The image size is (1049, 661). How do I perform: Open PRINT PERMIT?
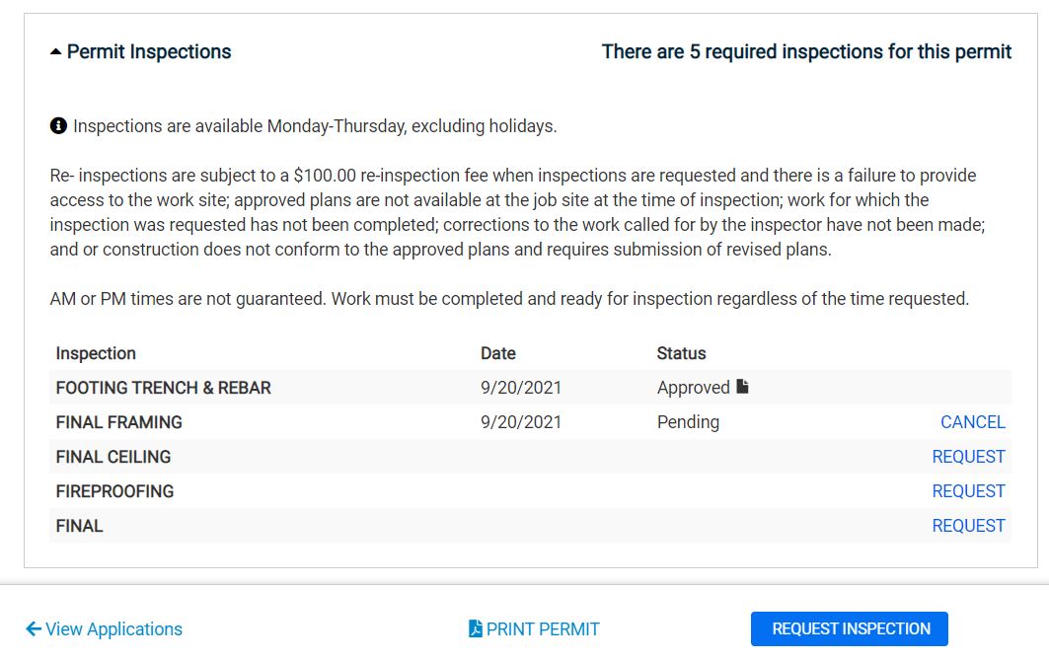[540, 628]
